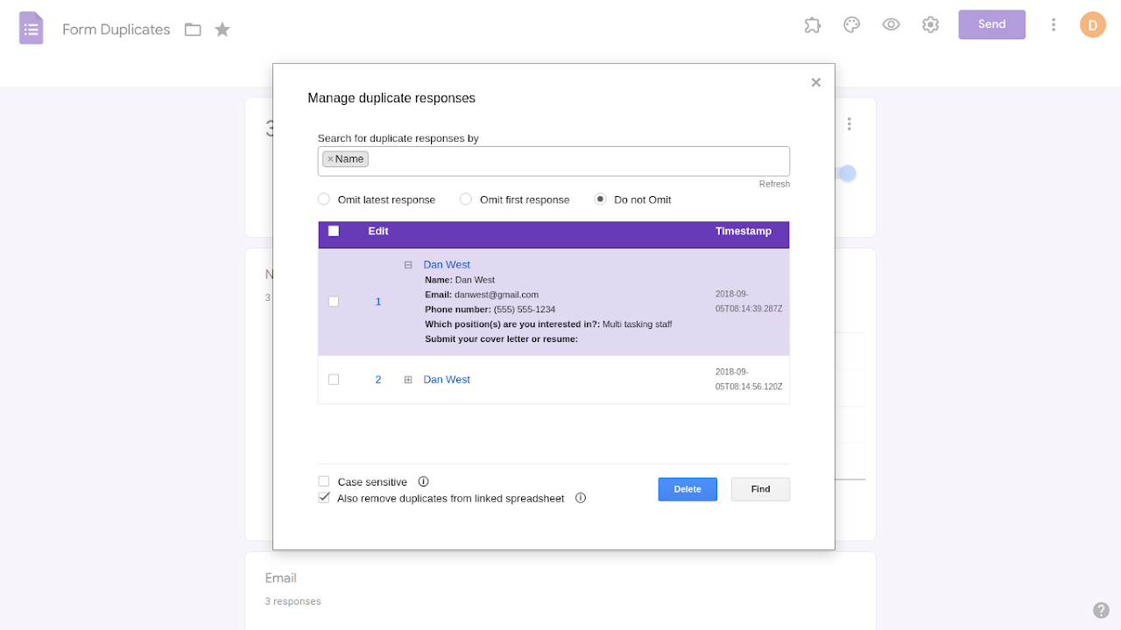Click the Refresh link
Viewport: 1121px width, 630px height.
pyautogui.click(x=774, y=184)
